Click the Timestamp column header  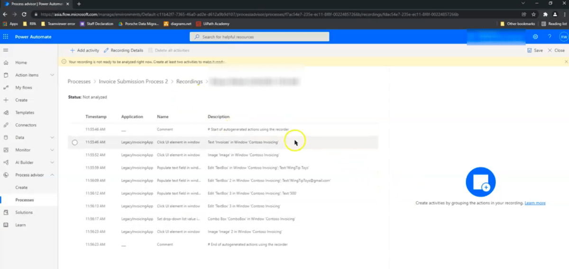(96, 117)
